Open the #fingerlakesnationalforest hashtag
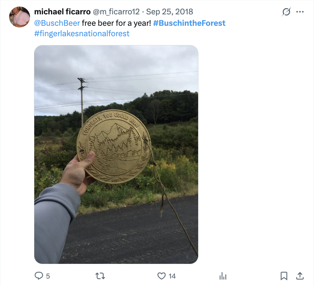314x286 pixels. (82, 33)
